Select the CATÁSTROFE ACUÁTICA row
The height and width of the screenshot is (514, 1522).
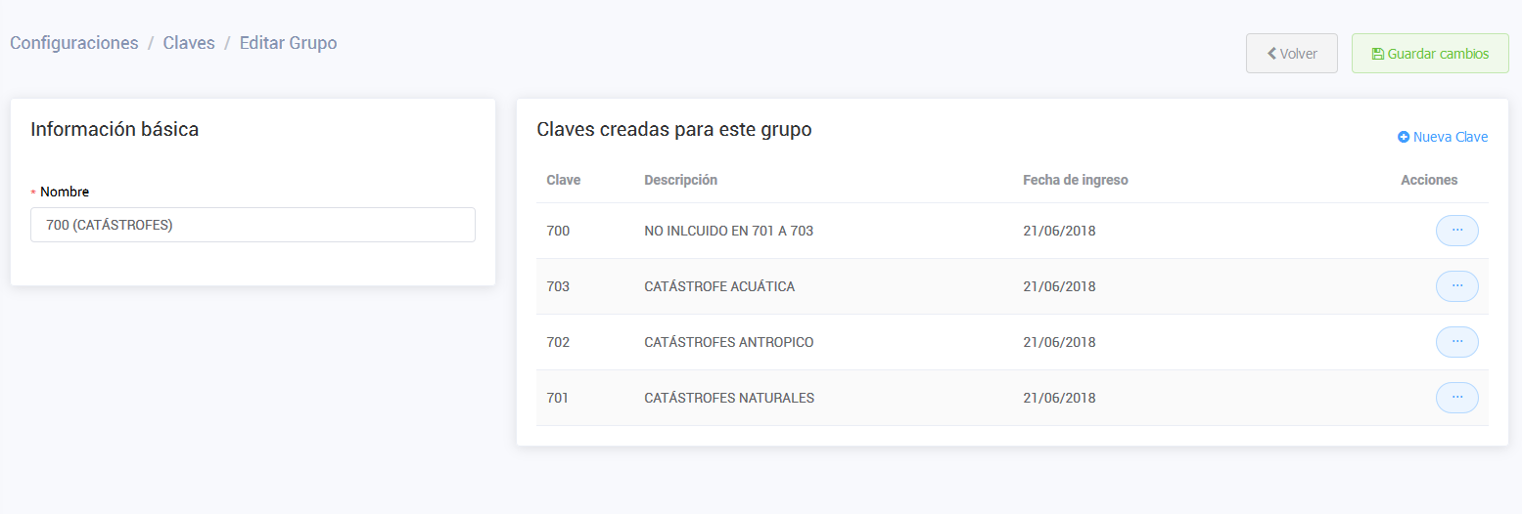point(719,286)
